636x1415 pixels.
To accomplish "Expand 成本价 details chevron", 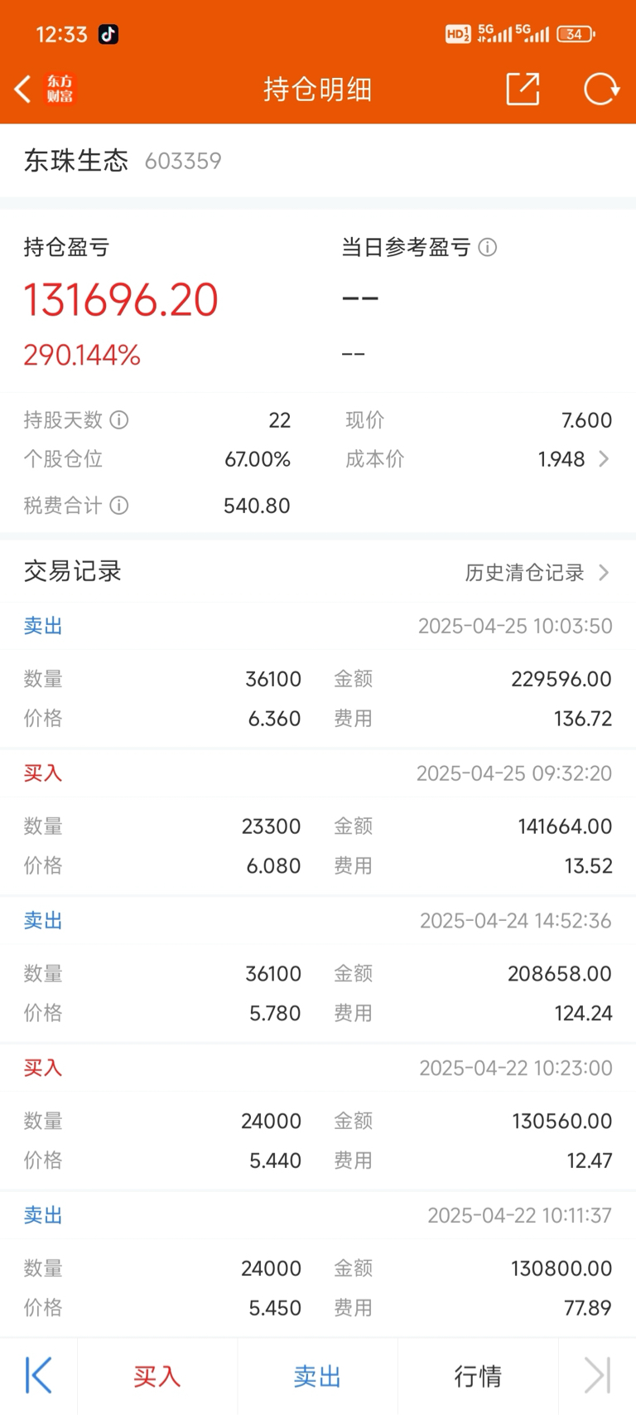I will click(604, 458).
